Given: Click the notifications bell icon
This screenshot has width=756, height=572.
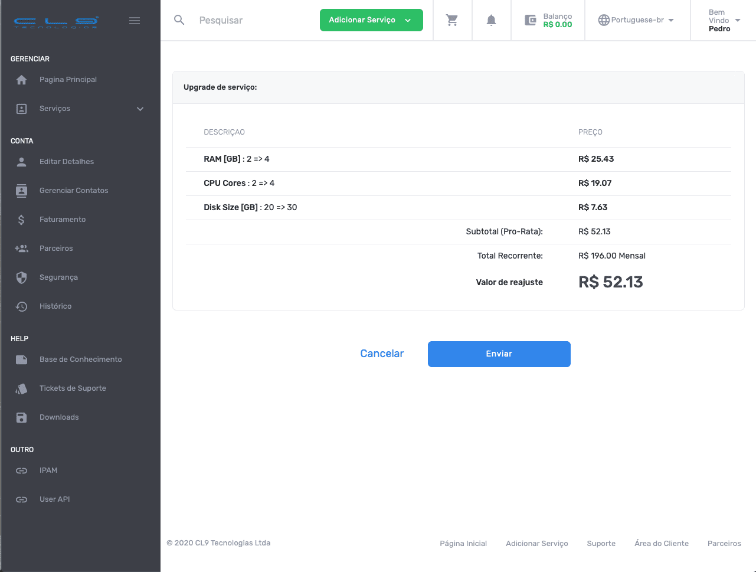Looking at the screenshot, I should (491, 20).
